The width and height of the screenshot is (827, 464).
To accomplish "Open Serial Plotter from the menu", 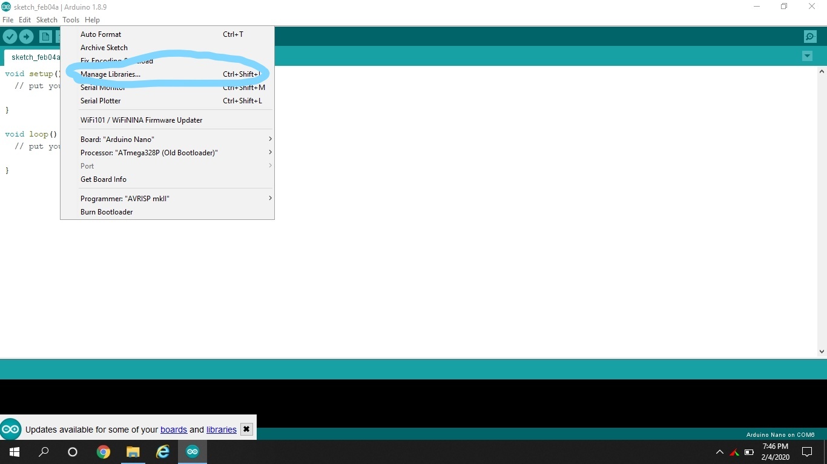I will pos(167,101).
